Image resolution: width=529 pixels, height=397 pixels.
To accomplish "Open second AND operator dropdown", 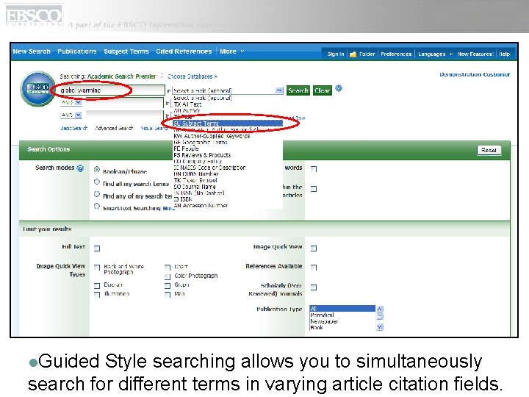I will coord(78,115).
